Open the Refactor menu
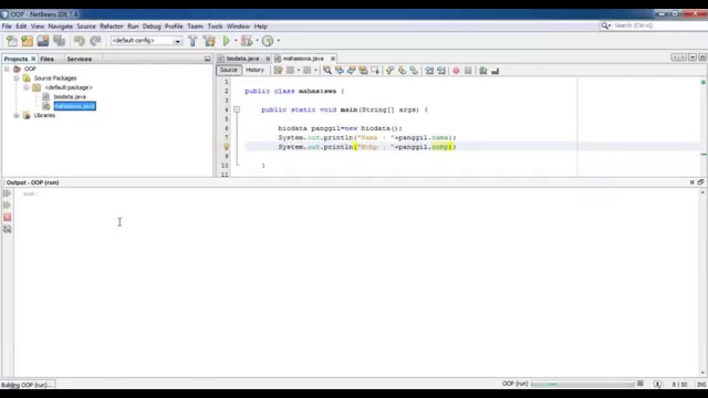Viewport: 708px width, 398px height. (x=111, y=26)
